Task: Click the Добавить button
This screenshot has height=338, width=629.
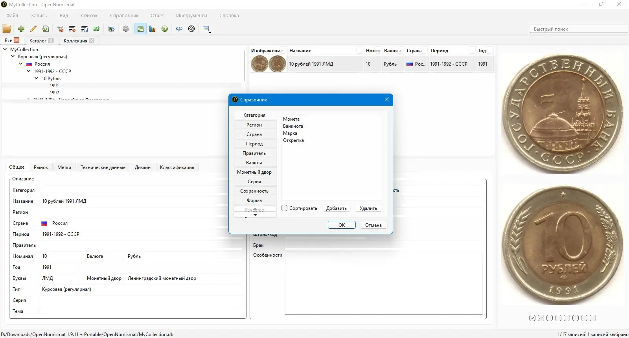Action: 336,208
